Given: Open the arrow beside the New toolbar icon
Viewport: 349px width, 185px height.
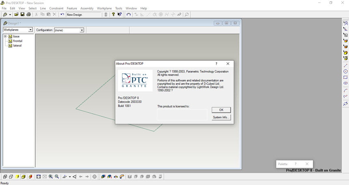Looking at the screenshot, I should pyautogui.click(x=10, y=15).
